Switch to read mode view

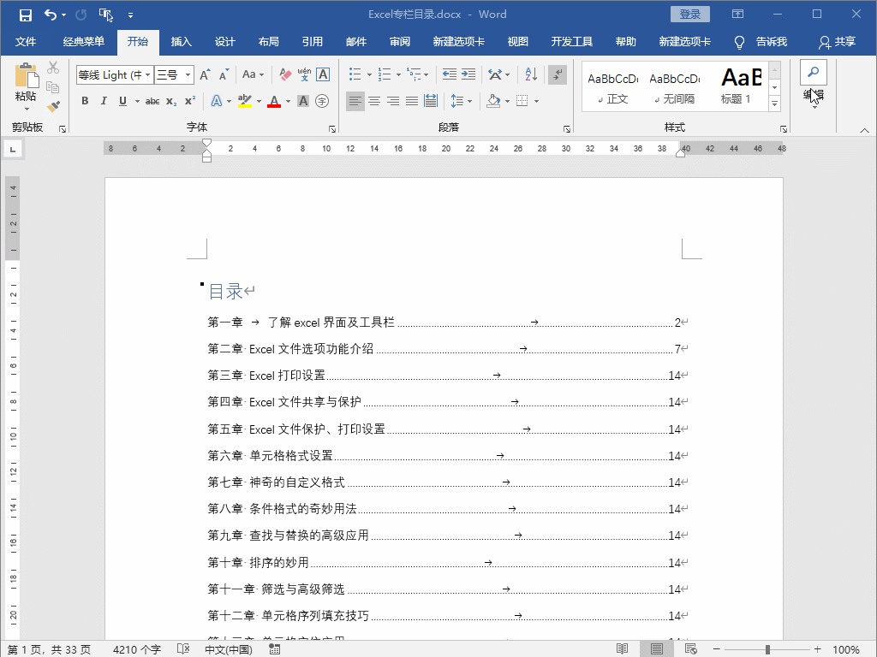click(x=622, y=648)
